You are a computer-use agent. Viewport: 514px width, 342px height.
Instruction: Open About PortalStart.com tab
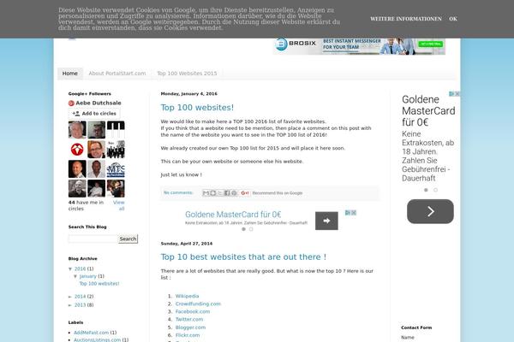(117, 74)
